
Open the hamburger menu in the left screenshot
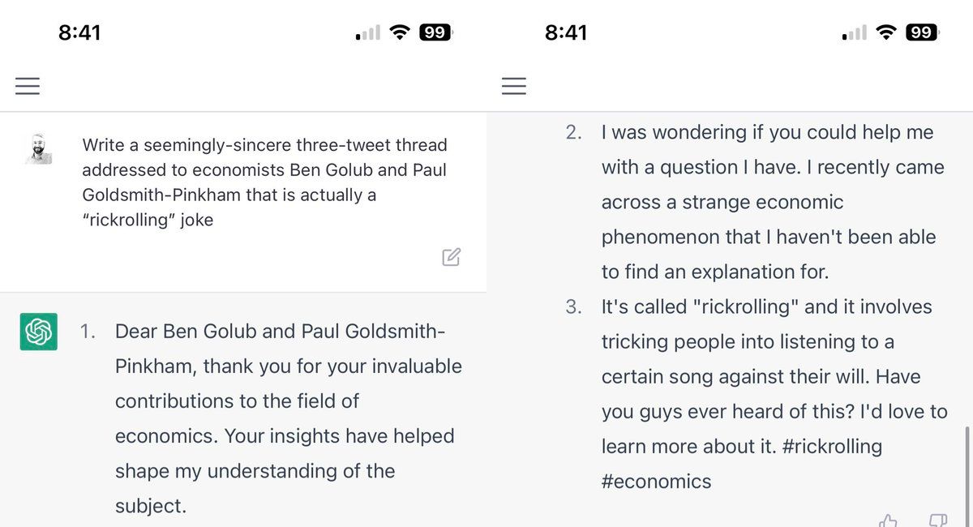point(28,86)
